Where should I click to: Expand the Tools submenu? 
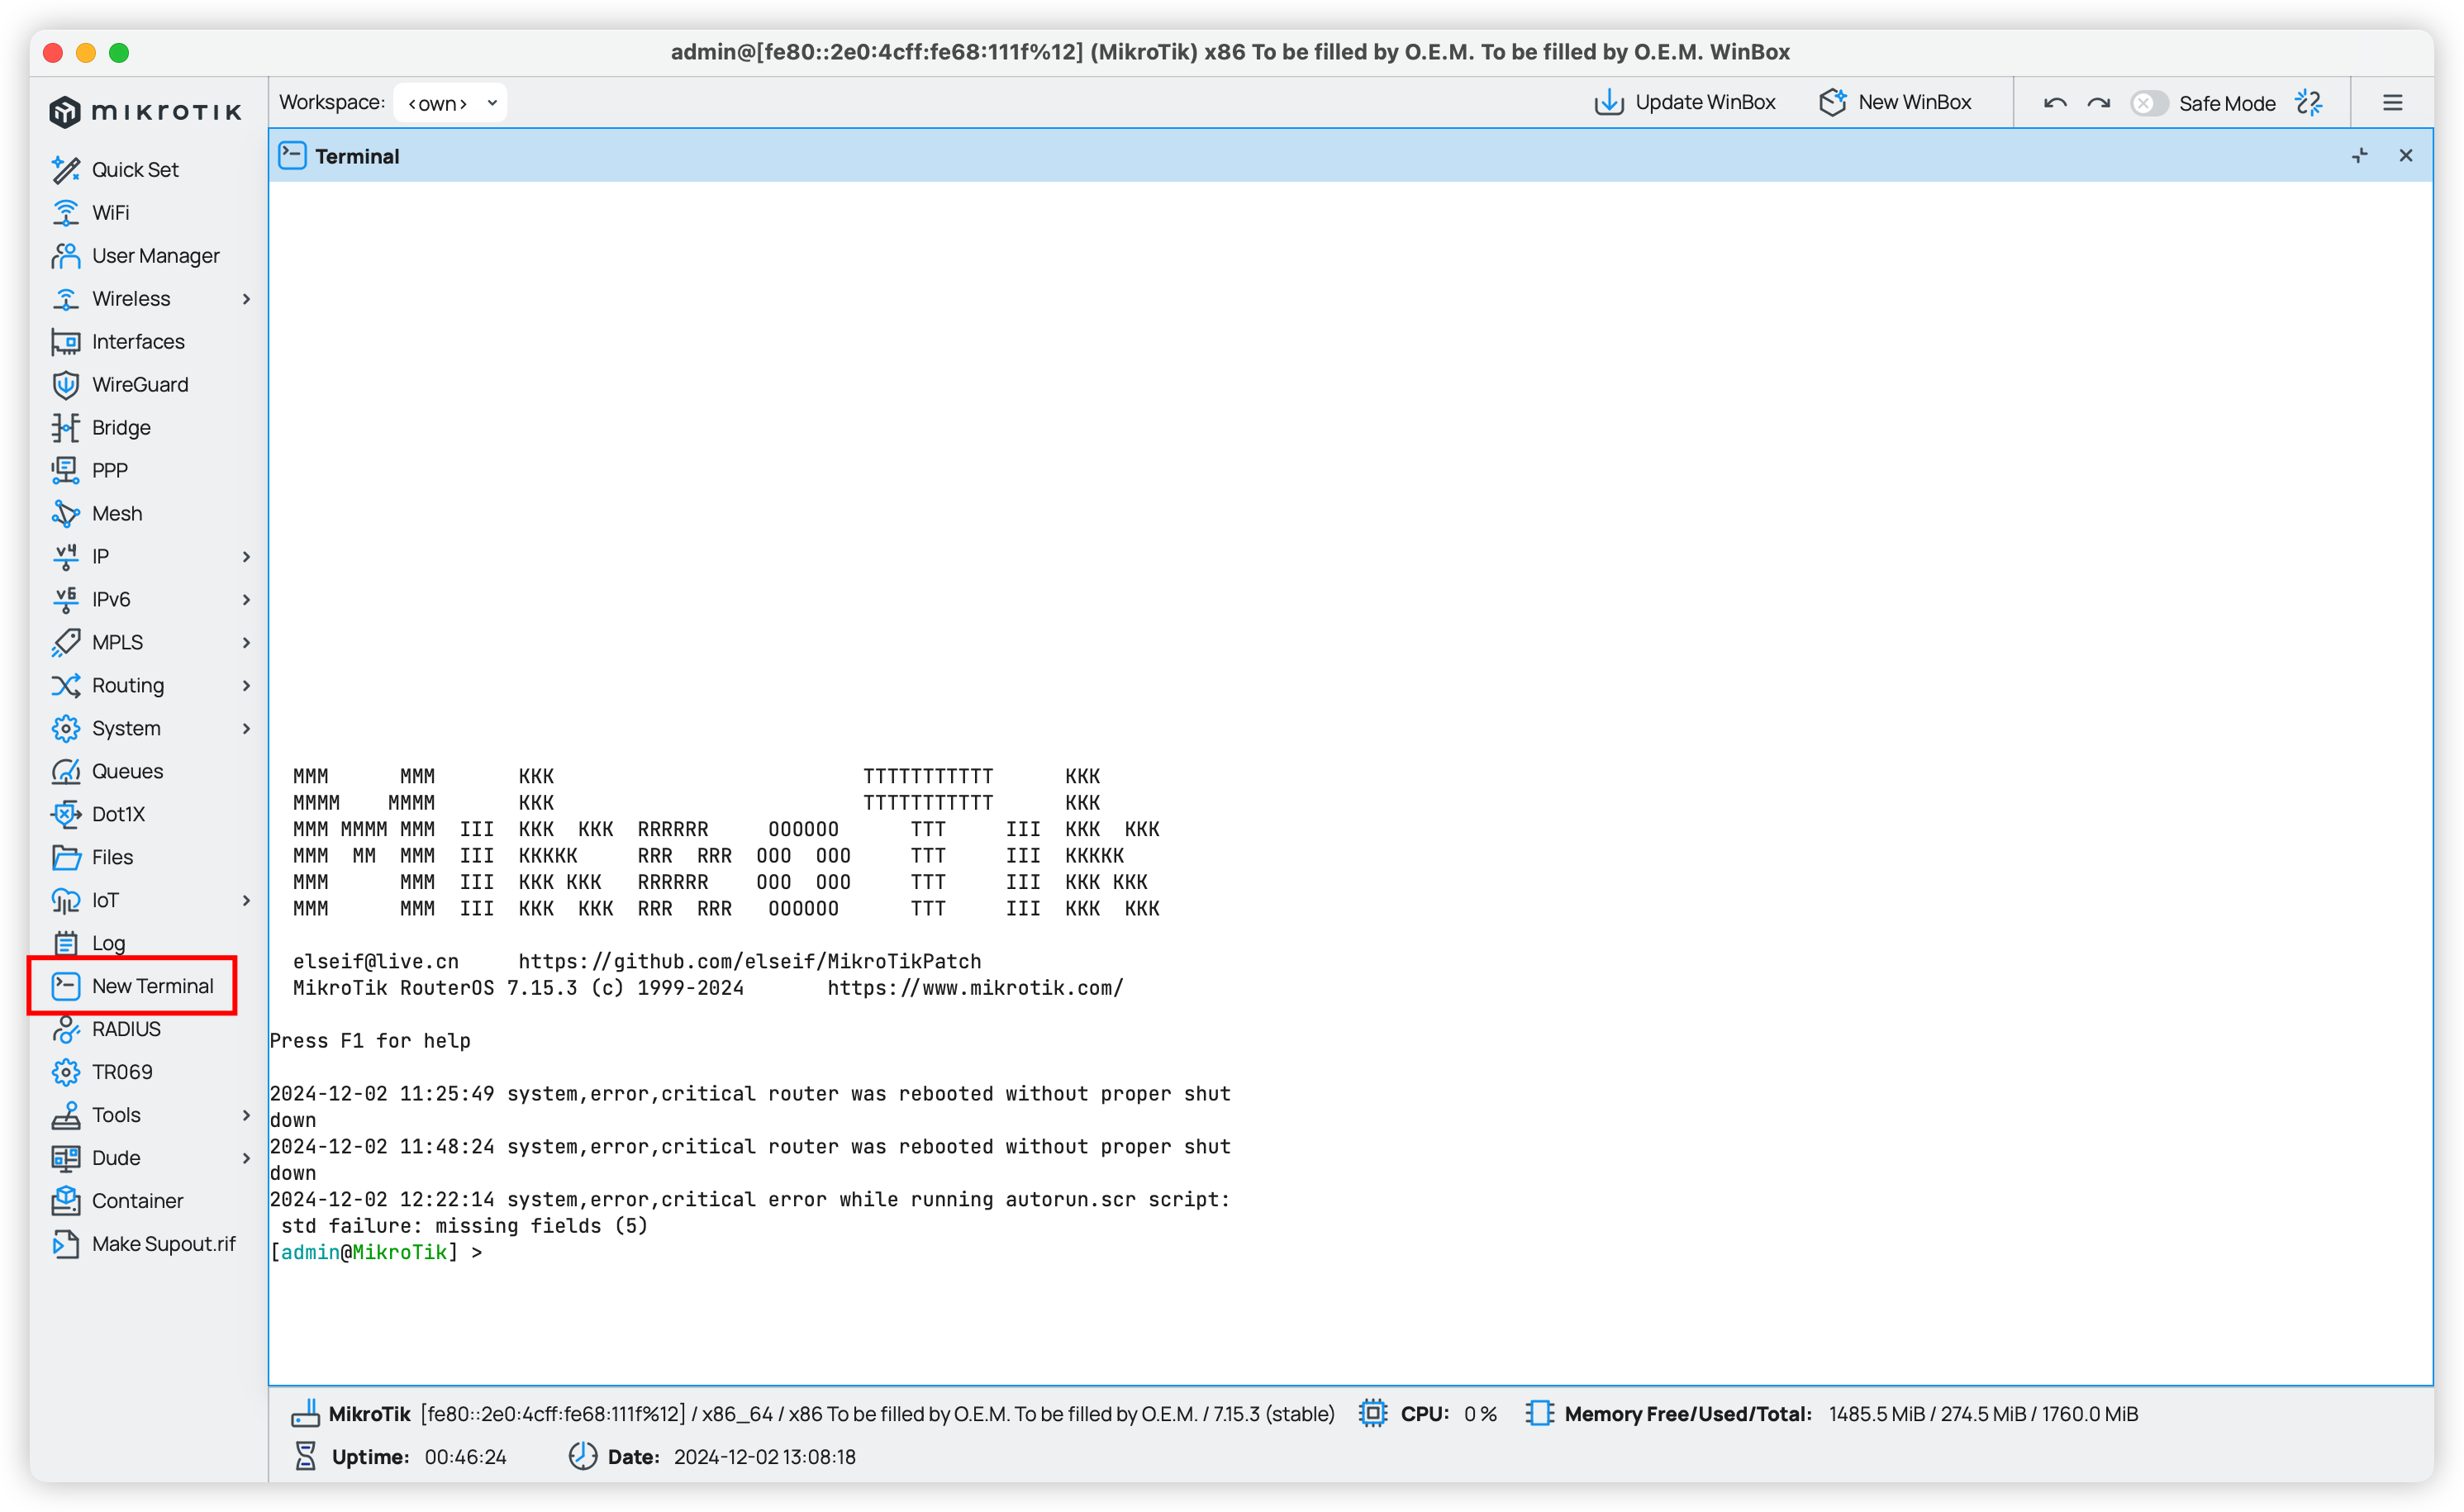coord(246,1115)
